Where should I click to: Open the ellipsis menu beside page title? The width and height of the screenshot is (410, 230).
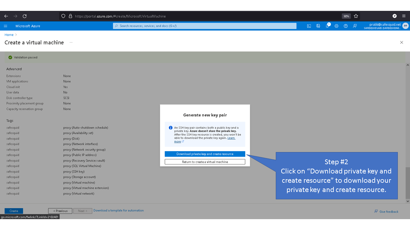71,42
